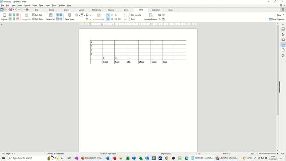Open the hamburger menu at ribbon right
This screenshot has width=286, height=161.
click(283, 10)
